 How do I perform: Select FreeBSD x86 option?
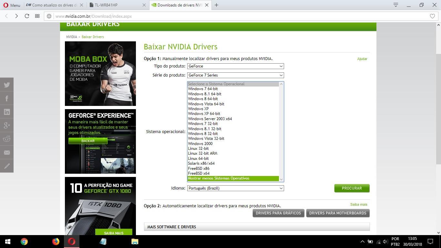[233, 169]
